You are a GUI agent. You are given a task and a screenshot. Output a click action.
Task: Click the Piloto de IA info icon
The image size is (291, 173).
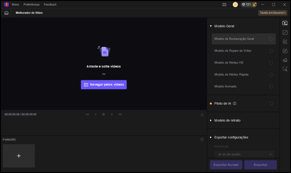click(235, 103)
